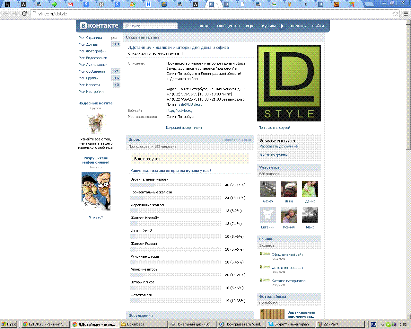411x329 pixels.
Task: Open the LD STYLE group avatar image
Action: click(x=289, y=83)
